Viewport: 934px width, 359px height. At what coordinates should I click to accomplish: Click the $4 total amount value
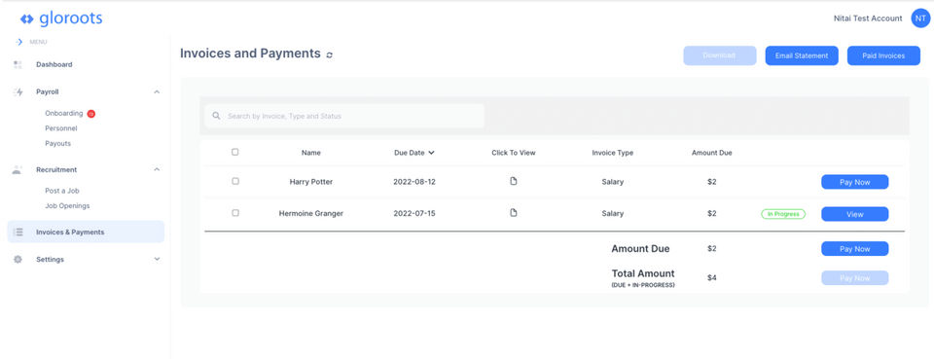coord(712,277)
